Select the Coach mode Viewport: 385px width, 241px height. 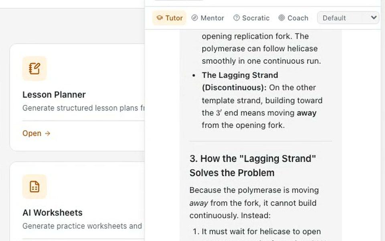point(293,18)
